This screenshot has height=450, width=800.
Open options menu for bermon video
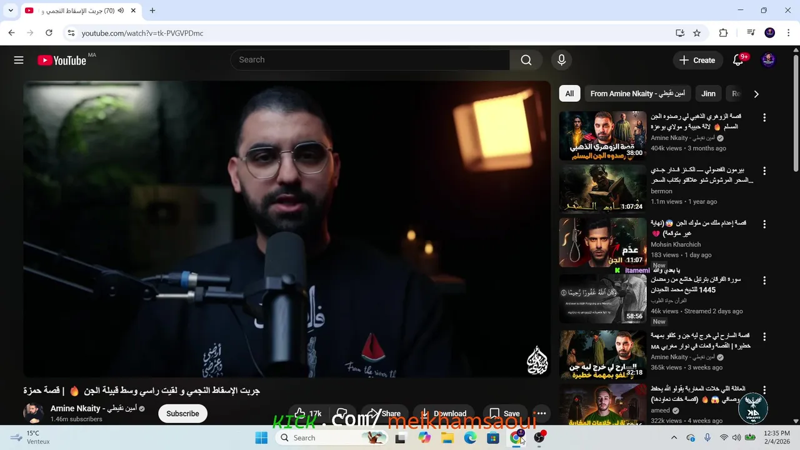[x=764, y=171]
